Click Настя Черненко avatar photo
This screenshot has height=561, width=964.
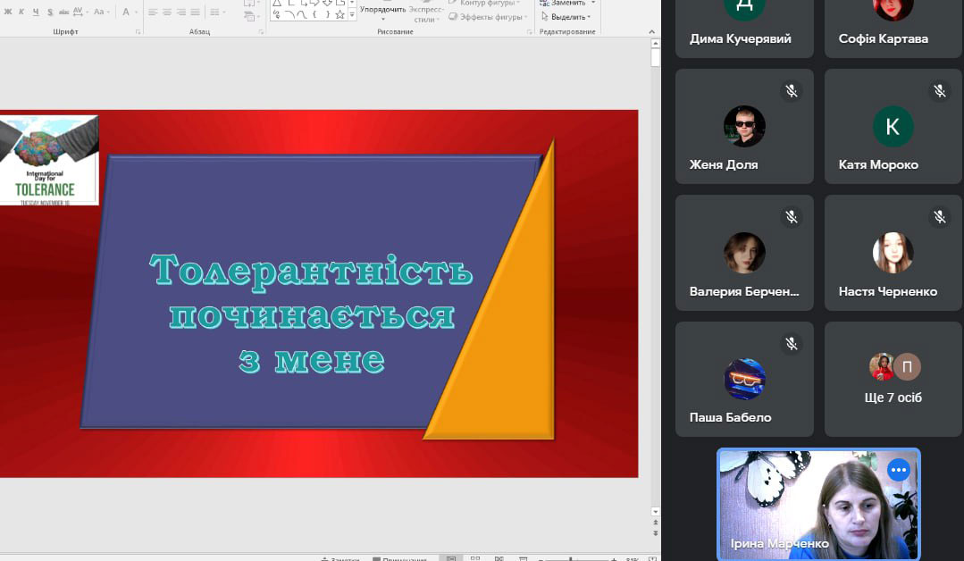click(893, 253)
